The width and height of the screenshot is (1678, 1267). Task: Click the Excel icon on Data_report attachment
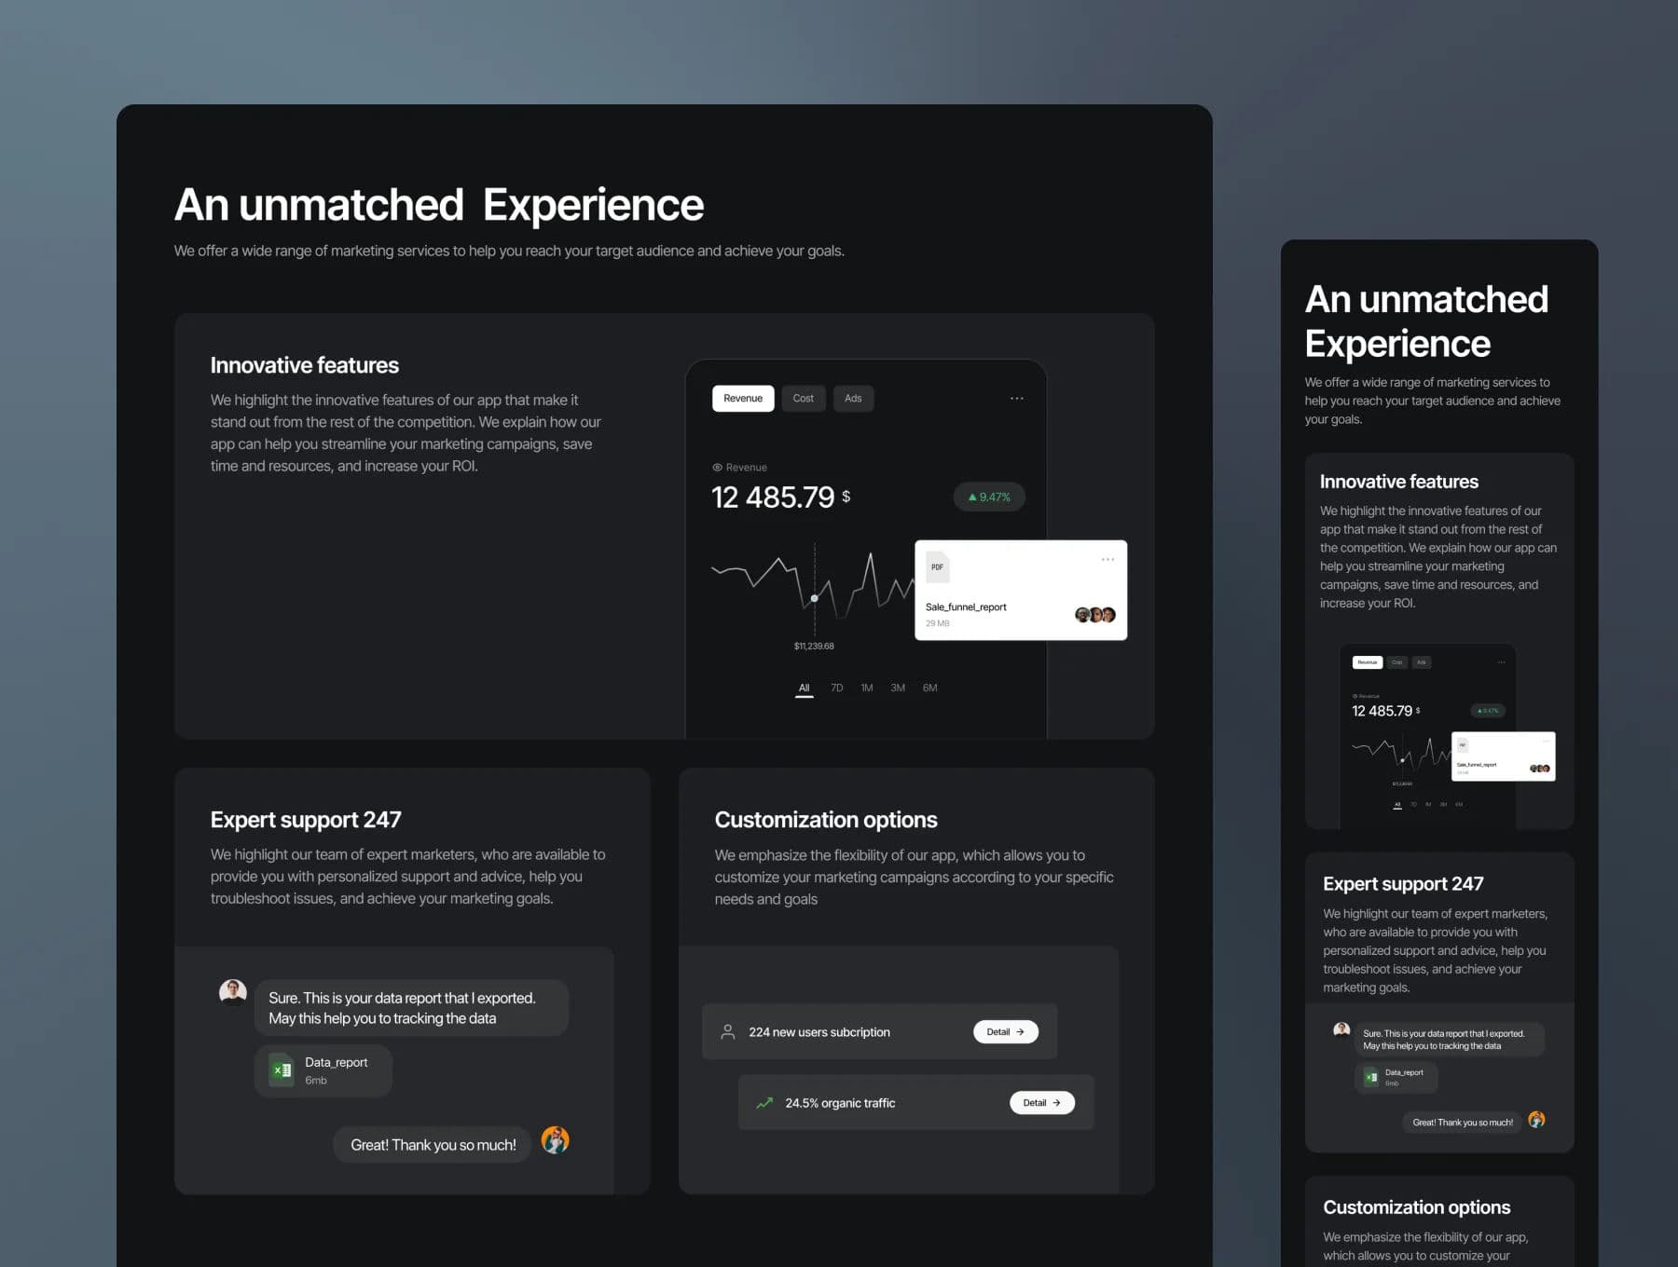pyautogui.click(x=281, y=1070)
